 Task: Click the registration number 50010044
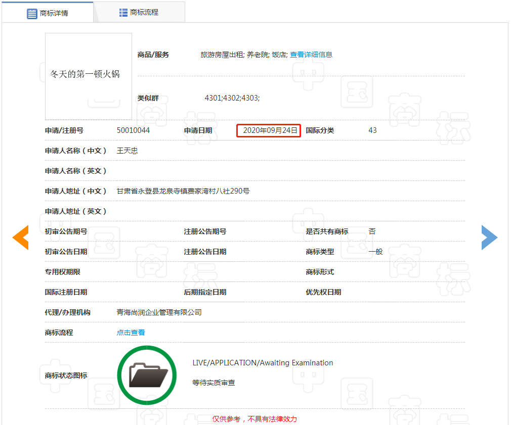coord(133,130)
